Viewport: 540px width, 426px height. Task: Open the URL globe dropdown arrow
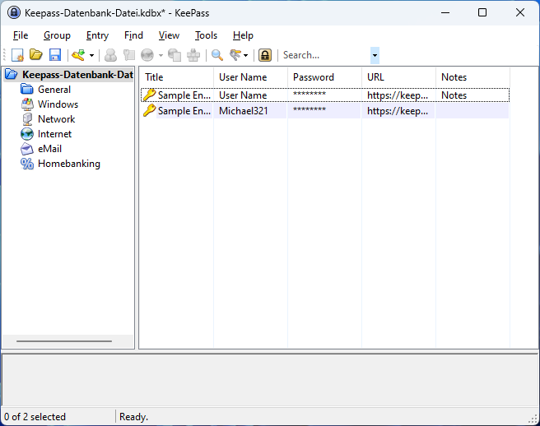pyautogui.click(x=161, y=55)
